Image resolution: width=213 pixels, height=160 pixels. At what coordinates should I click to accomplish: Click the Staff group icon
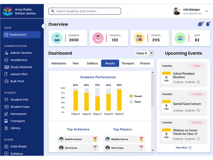pos(180,38)
